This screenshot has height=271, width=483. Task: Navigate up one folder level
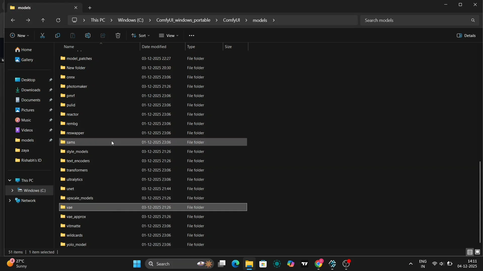pyautogui.click(x=43, y=20)
